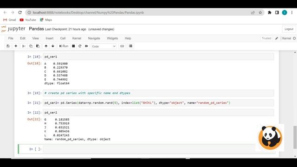Viewport: 297px width, 167px height.
Task: Open the browser profile avatar
Action: coord(284,13)
